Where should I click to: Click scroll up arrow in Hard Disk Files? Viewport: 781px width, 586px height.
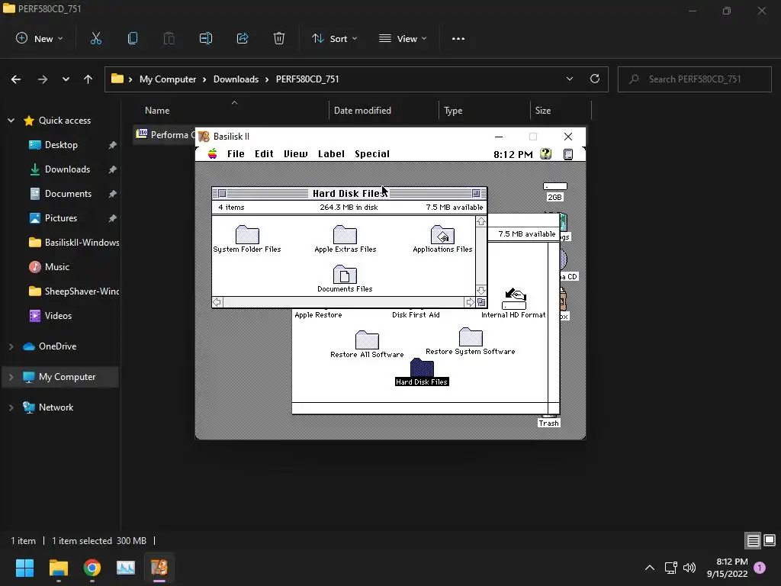(x=480, y=222)
